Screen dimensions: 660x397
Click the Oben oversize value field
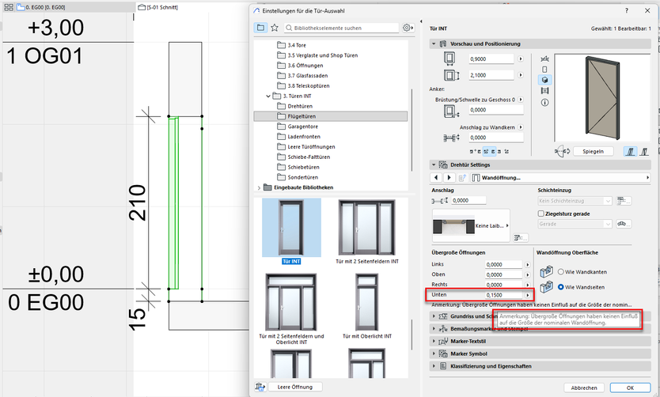pyautogui.click(x=503, y=274)
